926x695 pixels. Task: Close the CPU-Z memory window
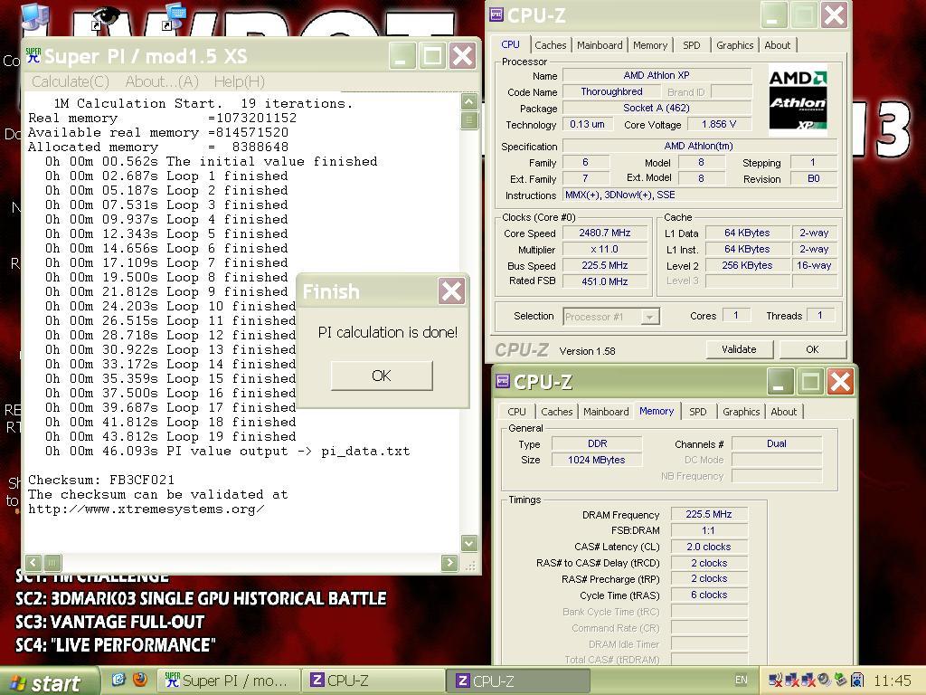[x=840, y=382]
